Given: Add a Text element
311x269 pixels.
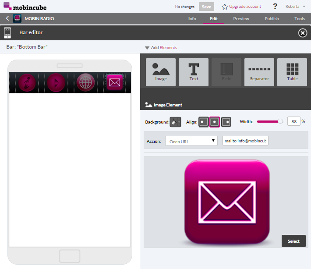Looking at the screenshot, I should (x=194, y=72).
